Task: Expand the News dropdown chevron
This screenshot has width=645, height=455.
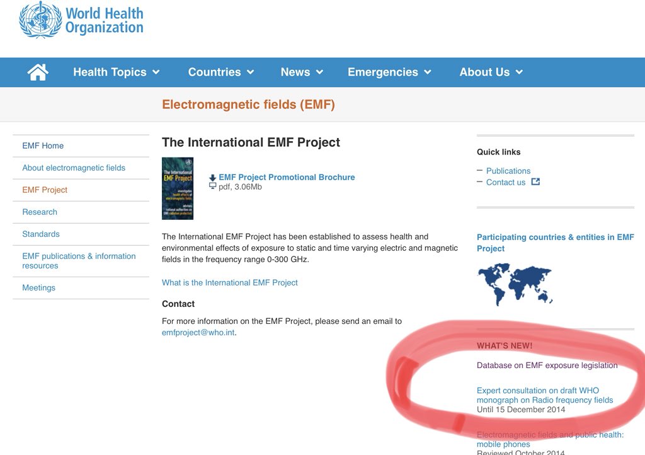Action: point(319,72)
